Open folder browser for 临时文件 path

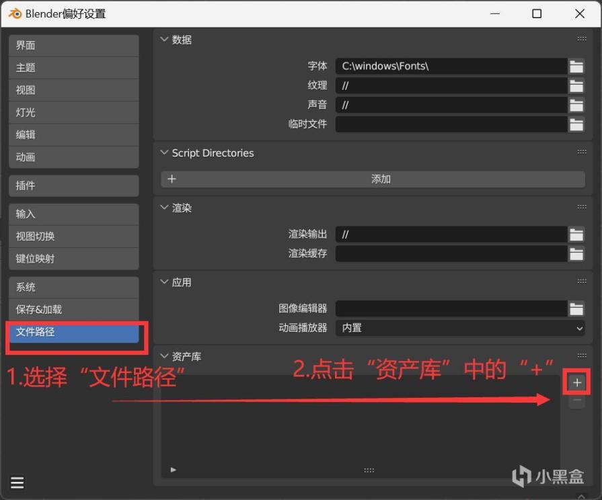576,124
